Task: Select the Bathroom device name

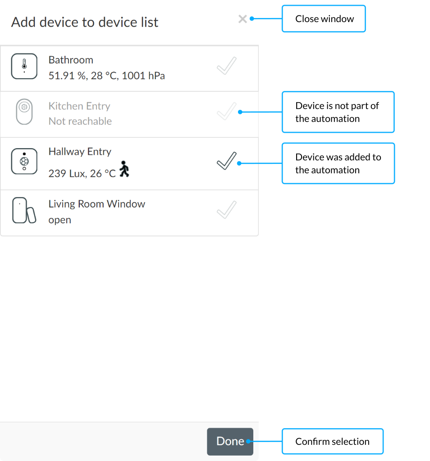Action: [71, 60]
